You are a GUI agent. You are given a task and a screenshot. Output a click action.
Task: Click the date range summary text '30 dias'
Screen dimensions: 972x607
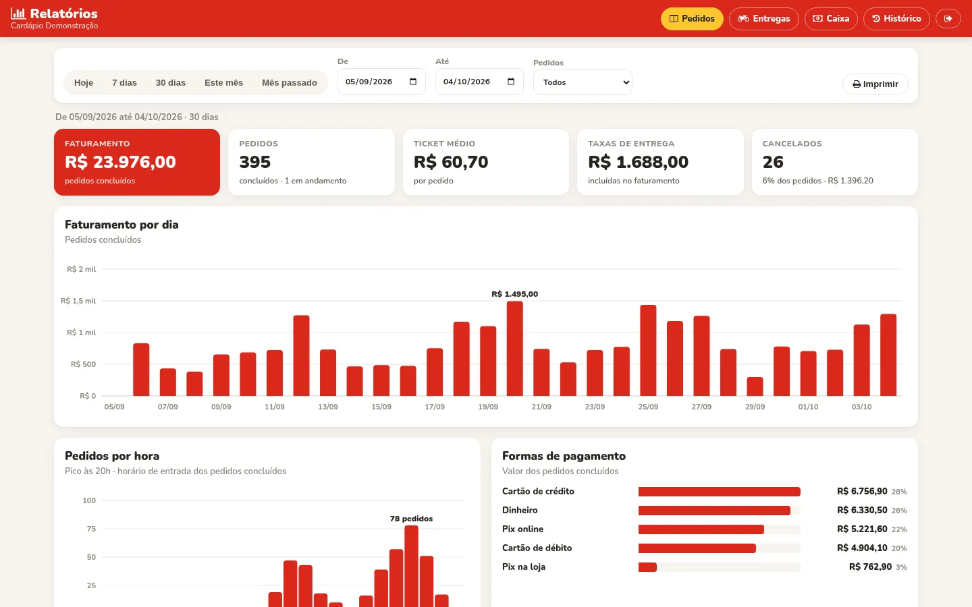coord(203,117)
